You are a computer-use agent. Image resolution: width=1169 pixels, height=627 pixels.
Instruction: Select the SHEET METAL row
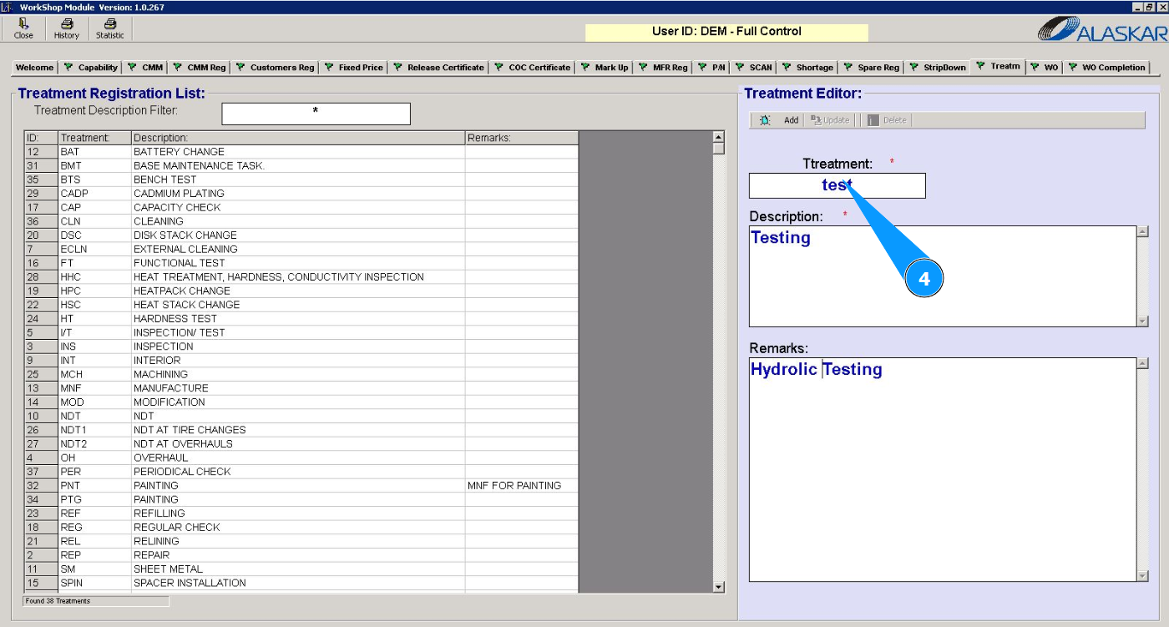(x=301, y=569)
